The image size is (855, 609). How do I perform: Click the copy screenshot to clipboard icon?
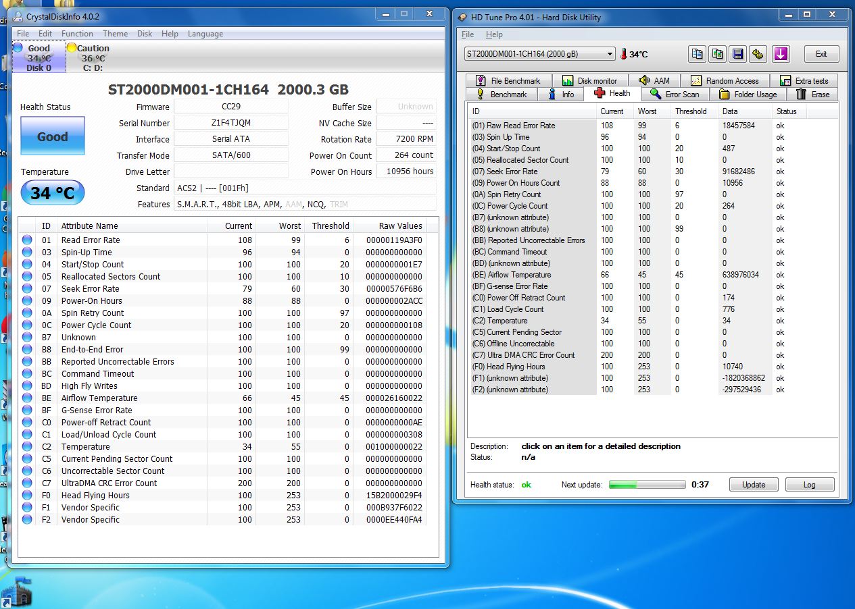coord(717,54)
